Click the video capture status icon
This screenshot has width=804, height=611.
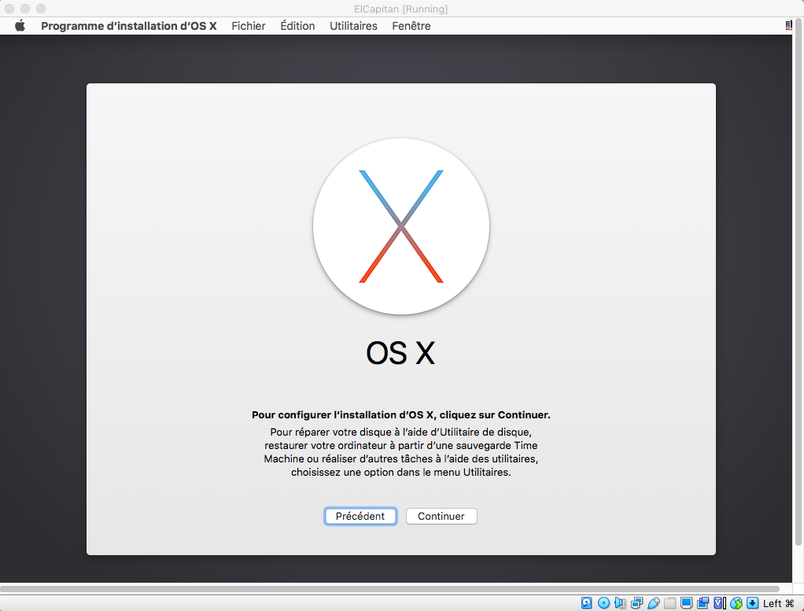(703, 603)
